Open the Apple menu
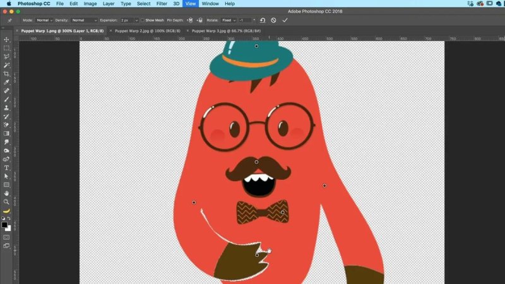The width and height of the screenshot is (505, 284). click(x=9, y=4)
